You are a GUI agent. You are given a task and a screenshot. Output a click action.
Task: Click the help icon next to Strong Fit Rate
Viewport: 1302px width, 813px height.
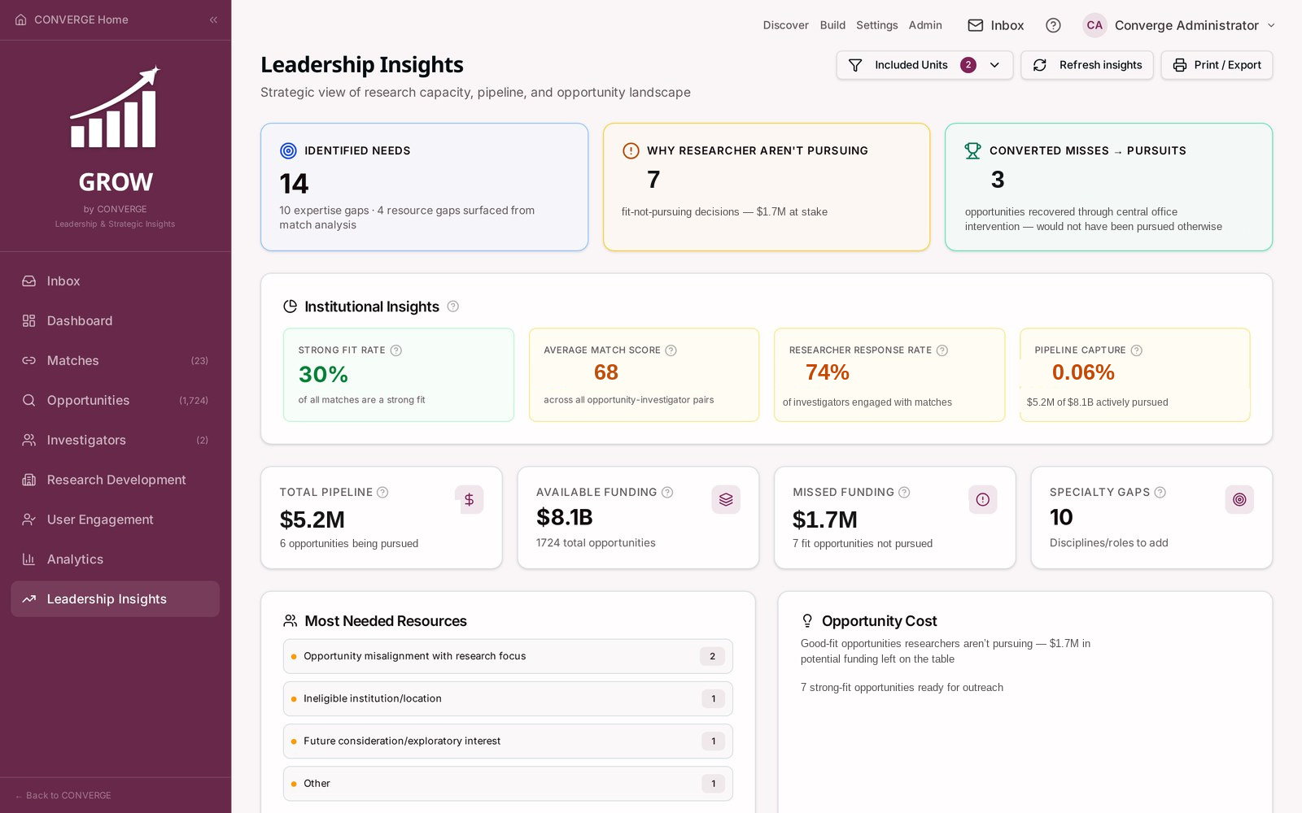click(396, 350)
